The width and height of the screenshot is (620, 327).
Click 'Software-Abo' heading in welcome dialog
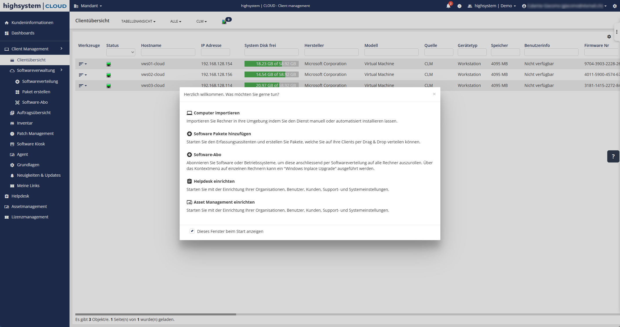click(x=207, y=155)
